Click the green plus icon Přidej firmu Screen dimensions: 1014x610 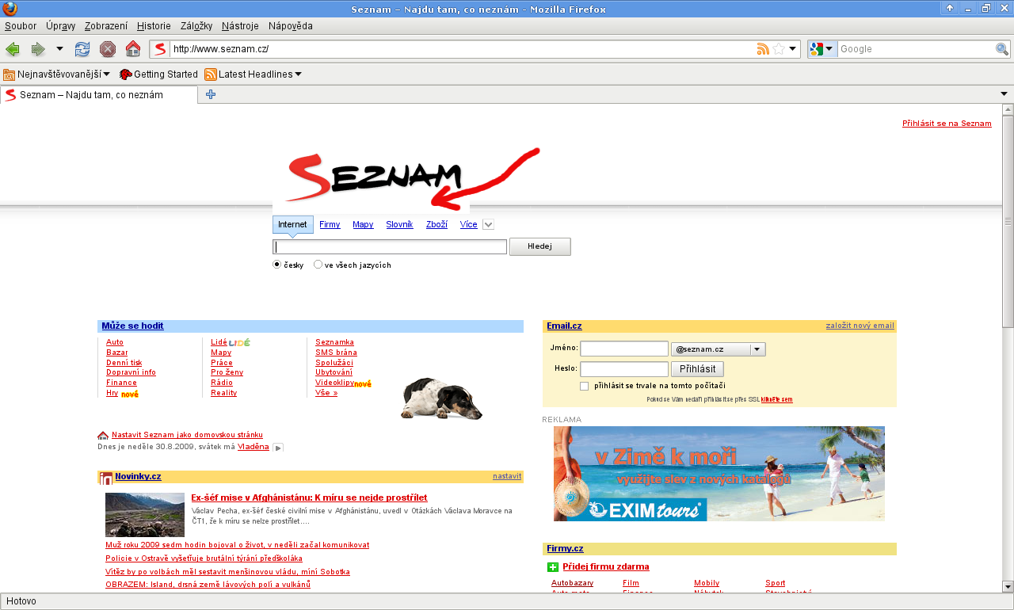click(553, 567)
